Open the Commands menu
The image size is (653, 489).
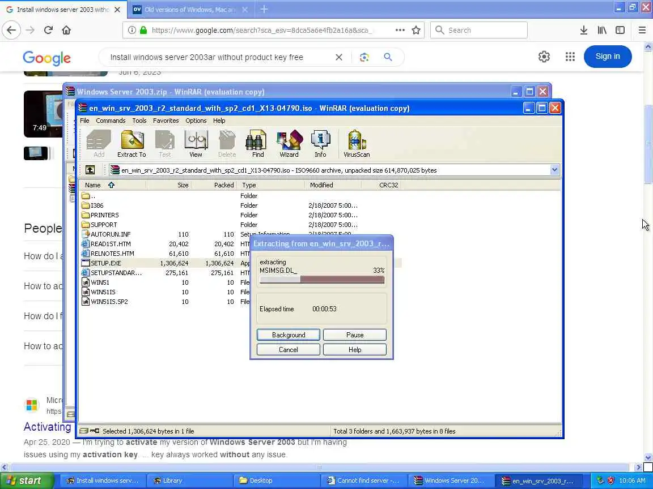111,121
